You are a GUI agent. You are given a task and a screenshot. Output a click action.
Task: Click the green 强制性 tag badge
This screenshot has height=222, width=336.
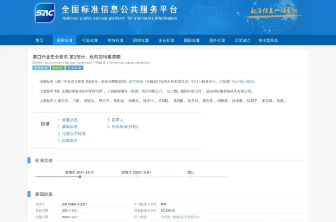pos(58,67)
